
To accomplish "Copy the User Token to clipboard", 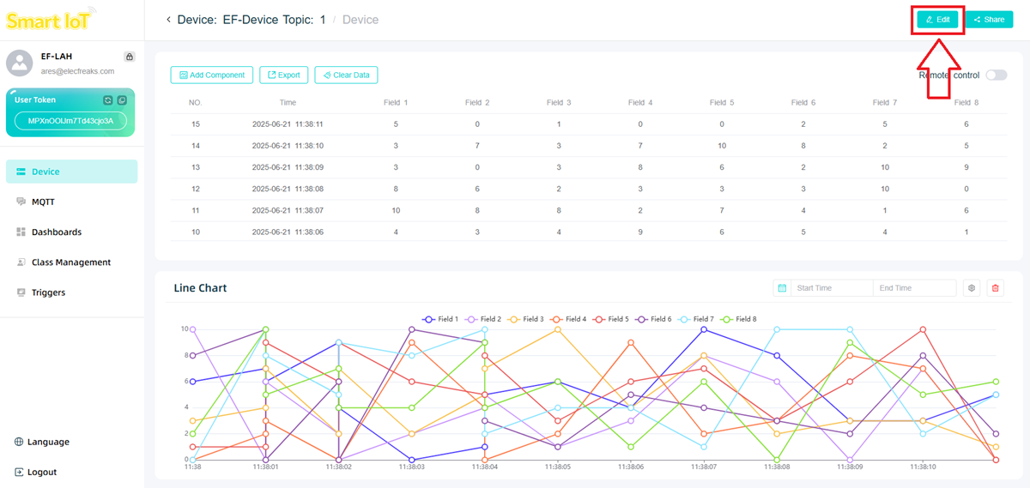I will 122,100.
